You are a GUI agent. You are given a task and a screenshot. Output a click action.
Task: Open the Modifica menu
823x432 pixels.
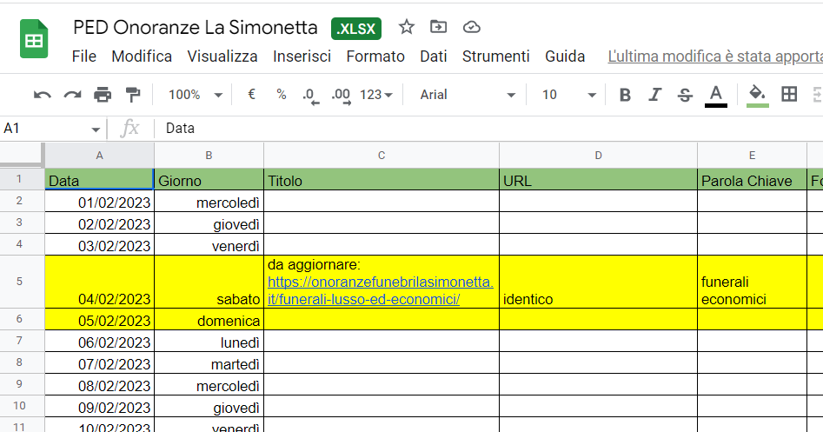pyautogui.click(x=142, y=56)
